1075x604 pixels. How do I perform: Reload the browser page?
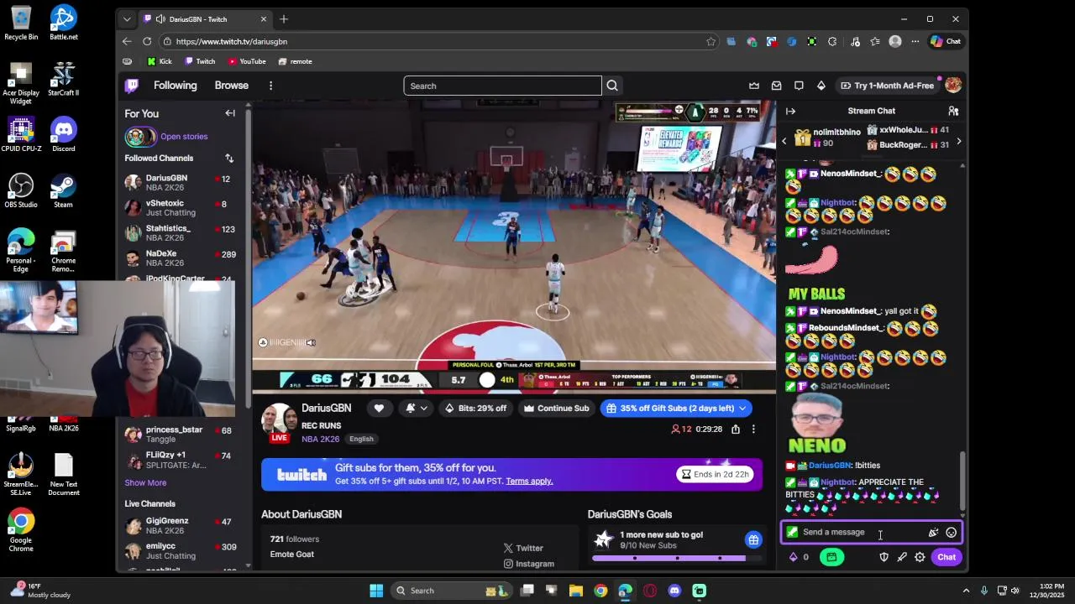(147, 41)
